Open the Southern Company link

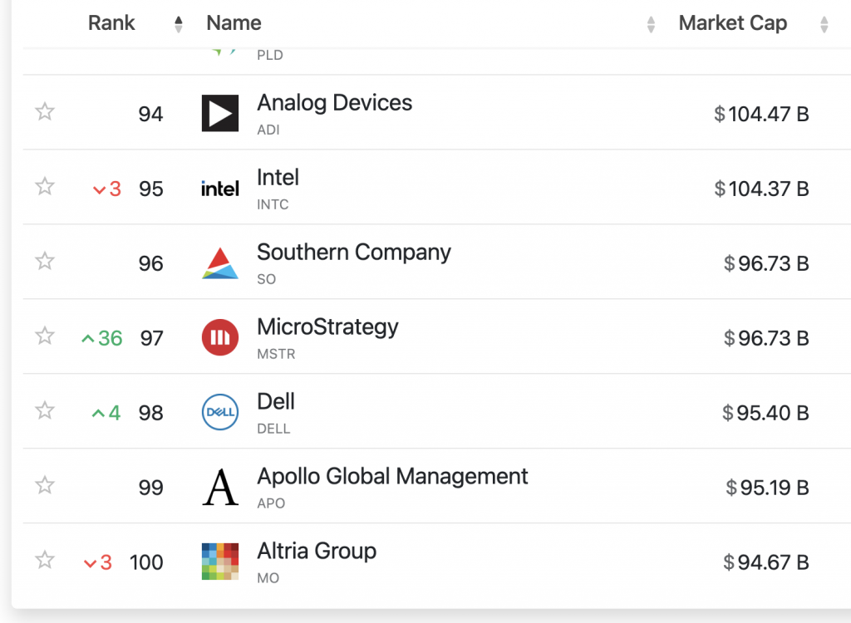point(353,253)
